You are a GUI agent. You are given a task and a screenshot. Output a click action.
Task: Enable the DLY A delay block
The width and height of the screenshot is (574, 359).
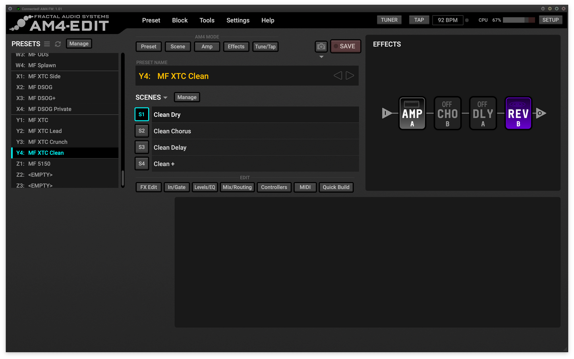click(483, 113)
